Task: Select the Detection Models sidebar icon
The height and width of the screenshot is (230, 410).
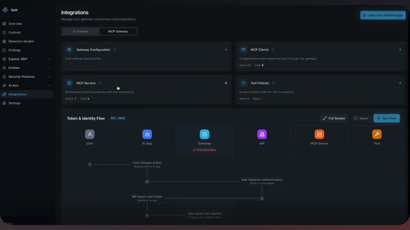Action: [4, 41]
